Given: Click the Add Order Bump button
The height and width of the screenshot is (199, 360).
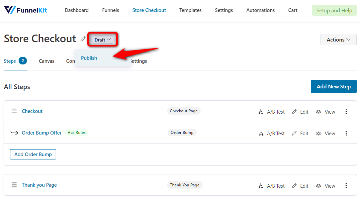Looking at the screenshot, I should click(33, 154).
